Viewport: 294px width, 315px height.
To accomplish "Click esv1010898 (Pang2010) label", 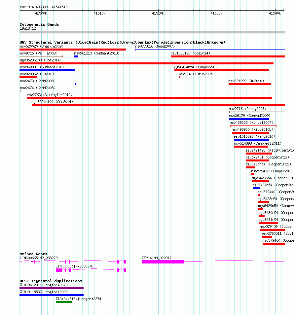I will 254,136.
